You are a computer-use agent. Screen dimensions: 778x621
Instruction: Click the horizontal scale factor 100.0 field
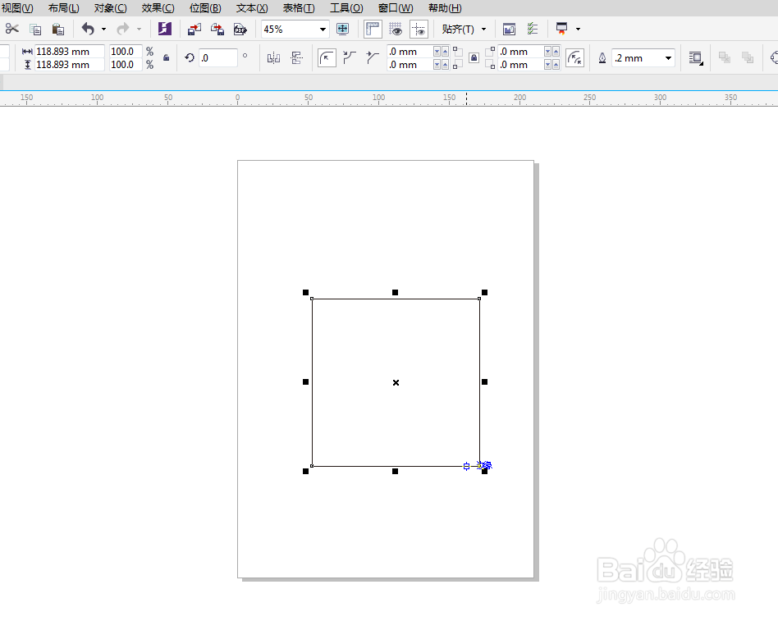[x=126, y=51]
